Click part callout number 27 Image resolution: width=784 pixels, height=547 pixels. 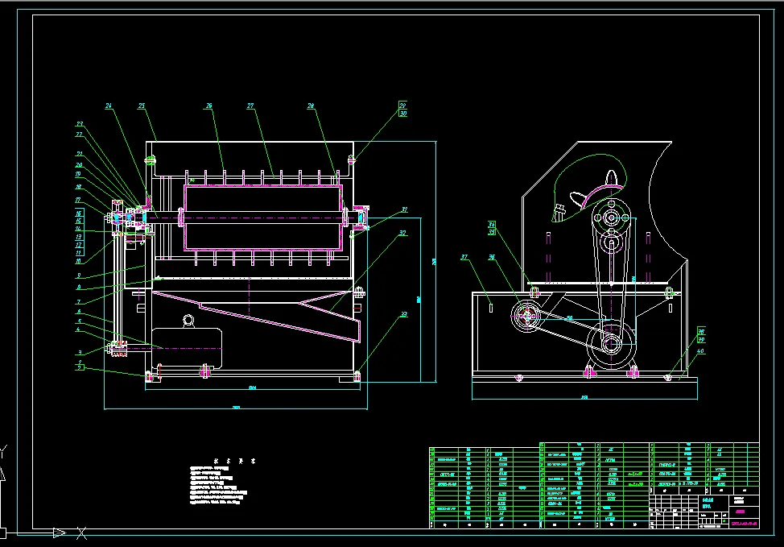pos(250,106)
